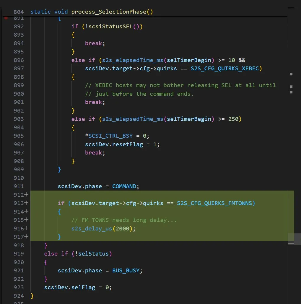Click the number 10 on line 896

tap(232, 60)
